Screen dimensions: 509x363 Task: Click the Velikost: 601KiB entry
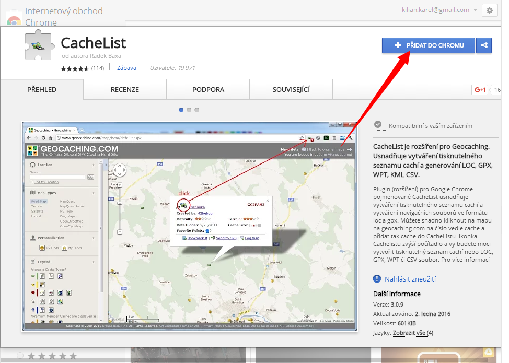[395, 323]
